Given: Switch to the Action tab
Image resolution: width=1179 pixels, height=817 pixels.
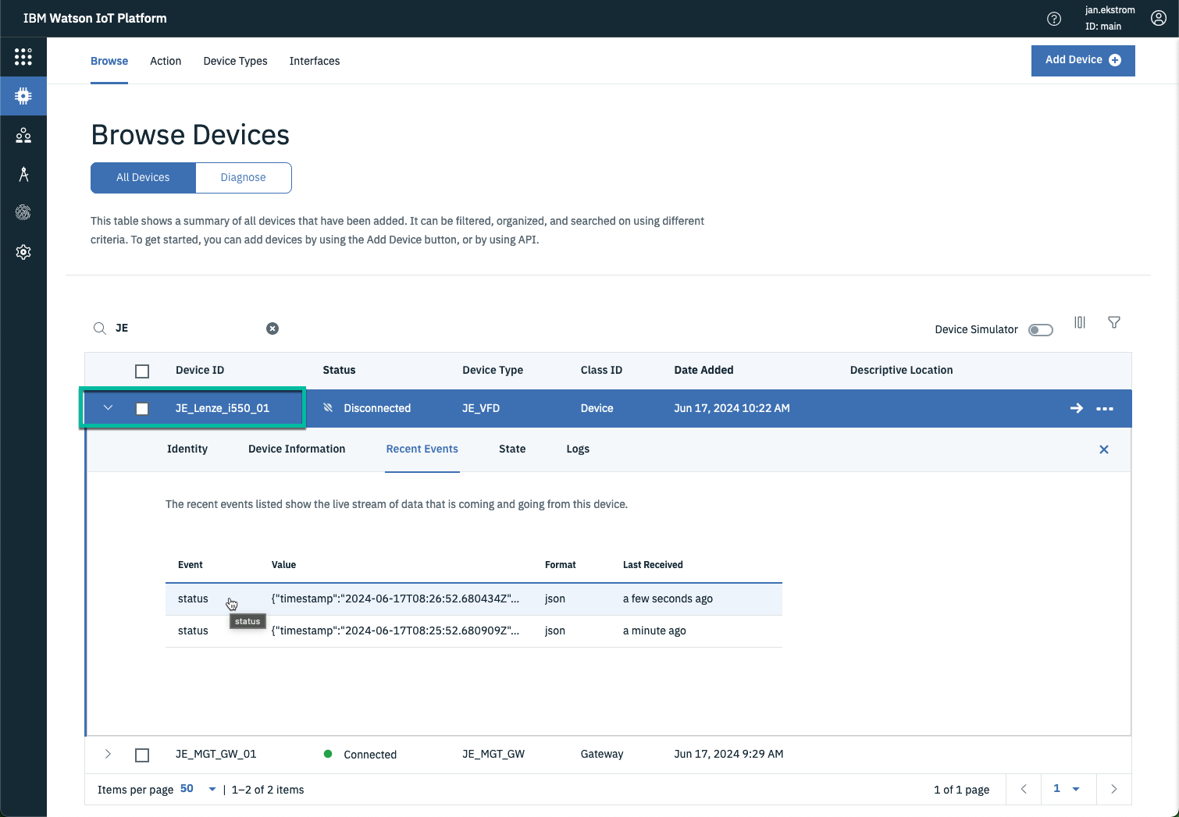Looking at the screenshot, I should (x=166, y=61).
